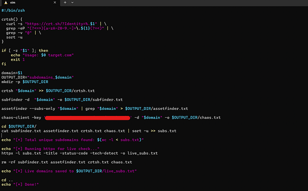Image resolution: width=308 pixels, height=191 pixels.
Task: Click the 'domain=$1' assignment line
Action: (12, 73)
